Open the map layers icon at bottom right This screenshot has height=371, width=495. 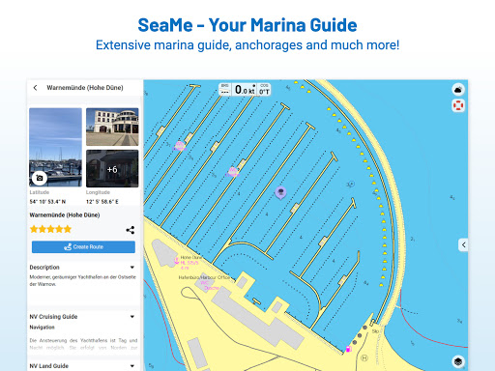pos(458,361)
